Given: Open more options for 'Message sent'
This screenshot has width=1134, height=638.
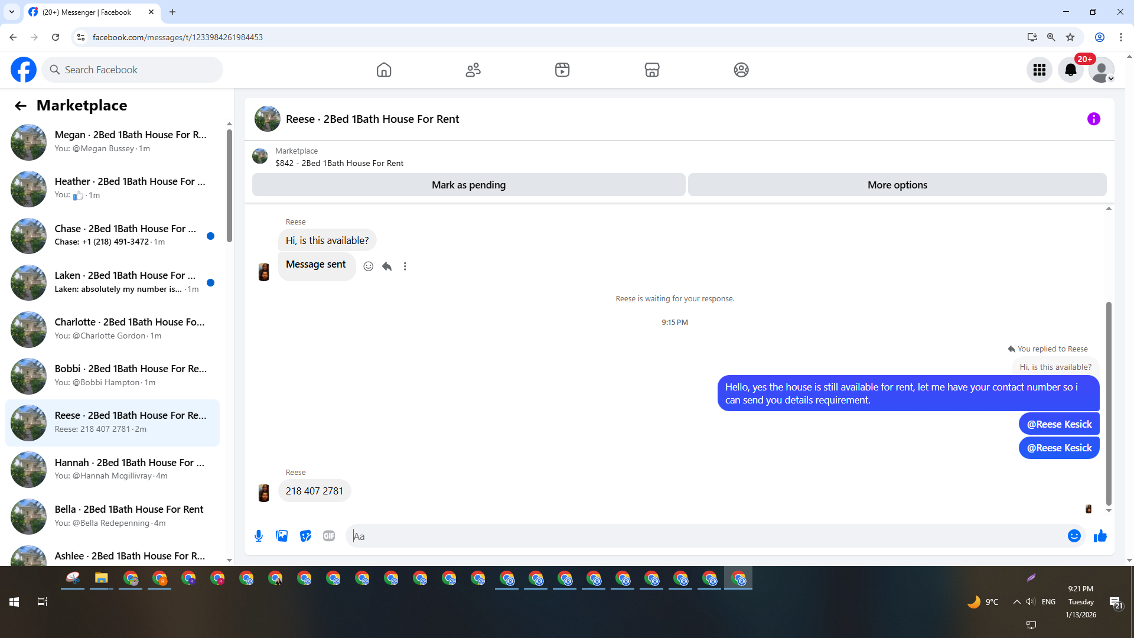Looking at the screenshot, I should [x=405, y=266].
